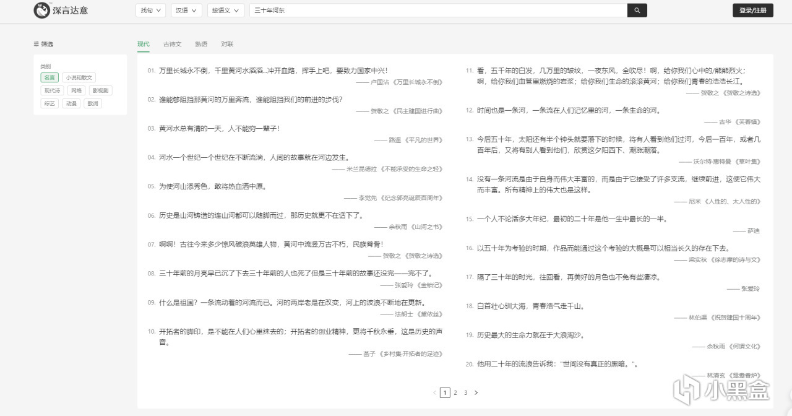Image resolution: width=792 pixels, height=416 pixels.
Task: Toggle the 网络 category filter
Action: click(76, 90)
